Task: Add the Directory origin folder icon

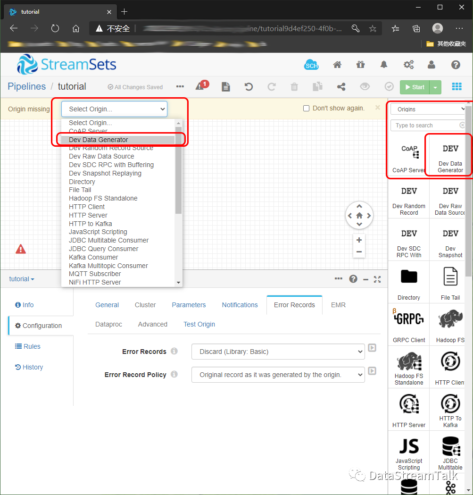Action: tap(409, 277)
